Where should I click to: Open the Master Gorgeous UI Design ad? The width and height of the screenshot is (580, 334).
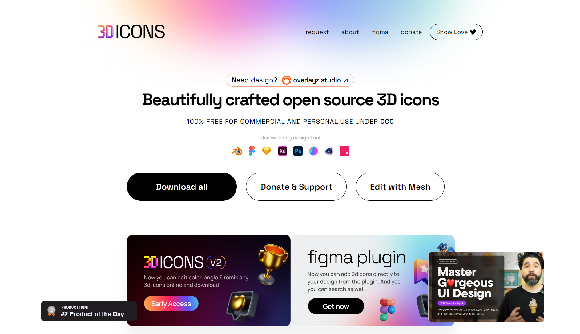tap(486, 287)
